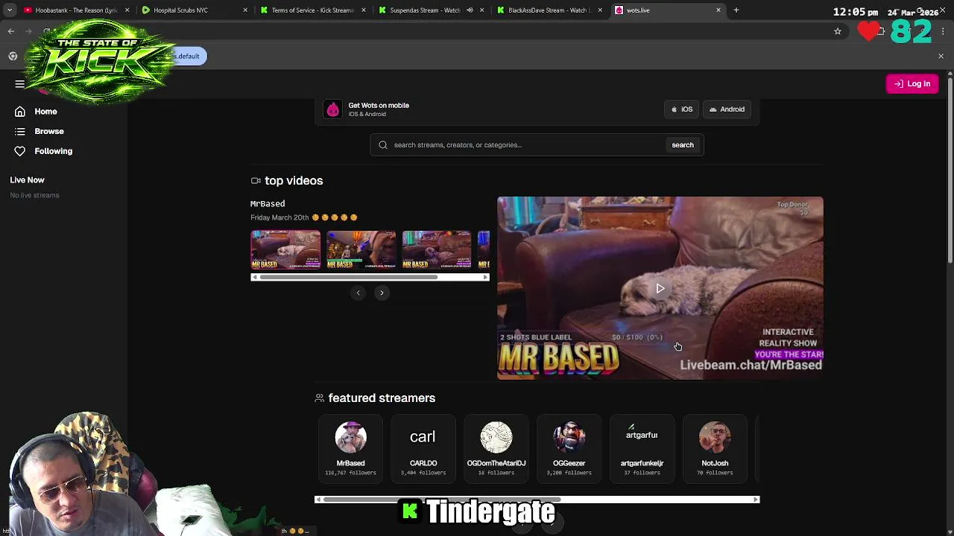Image resolution: width=954 pixels, height=536 pixels.
Task: Click the search magnifier icon
Action: click(x=383, y=145)
